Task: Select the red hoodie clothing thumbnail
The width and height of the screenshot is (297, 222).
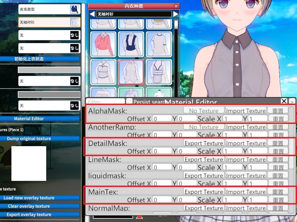Action: [x=103, y=44]
